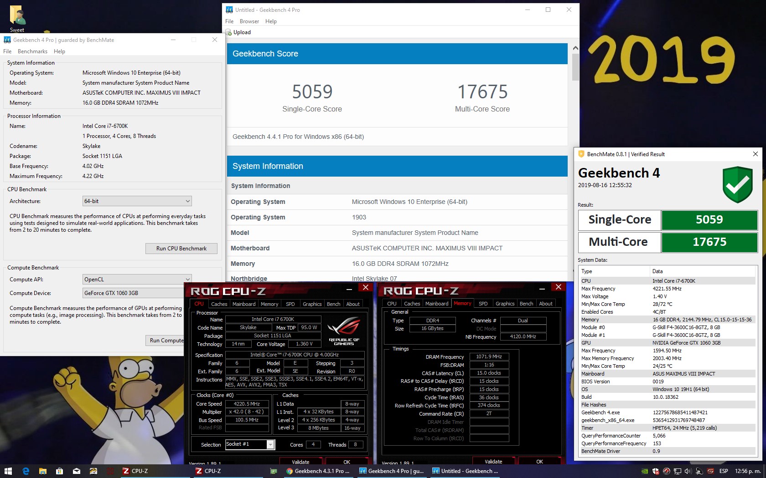Viewport: 766px width, 478px height.
Task: Open Graphics tab in right CPU-Z window
Action: (505, 304)
